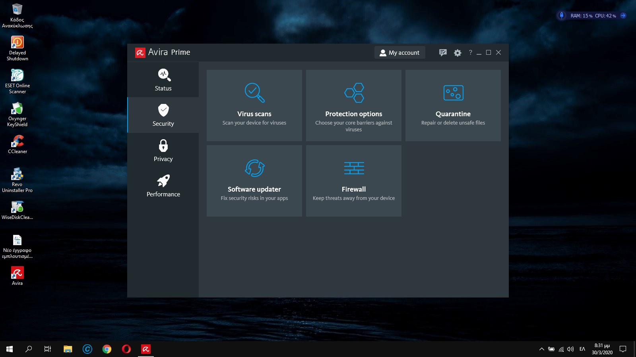Open taskbar search magnifier

pyautogui.click(x=29, y=349)
